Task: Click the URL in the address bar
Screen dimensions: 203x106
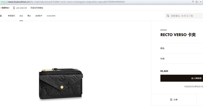Action: tap(63, 2)
